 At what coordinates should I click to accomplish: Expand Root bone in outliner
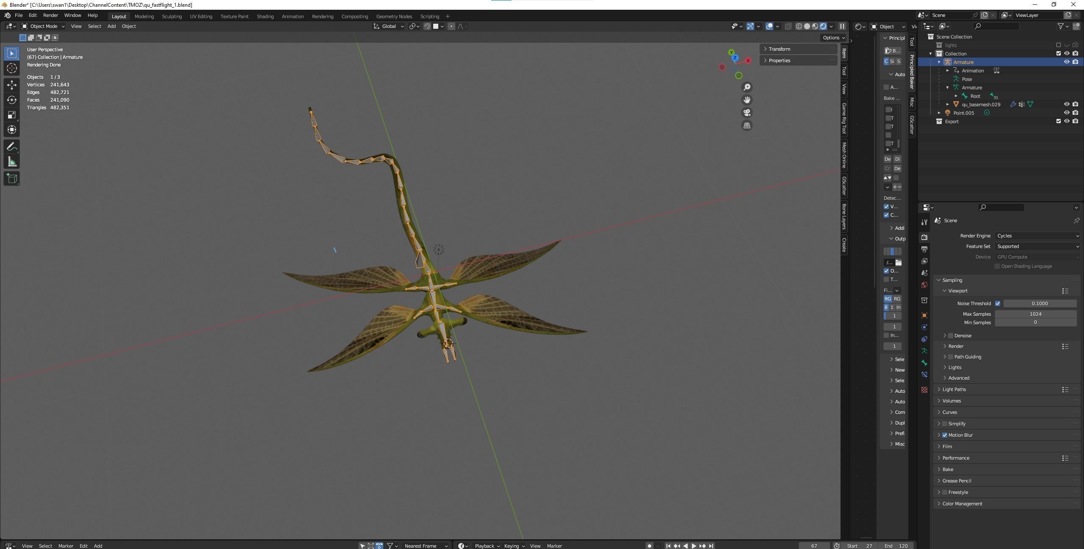pyautogui.click(x=956, y=96)
